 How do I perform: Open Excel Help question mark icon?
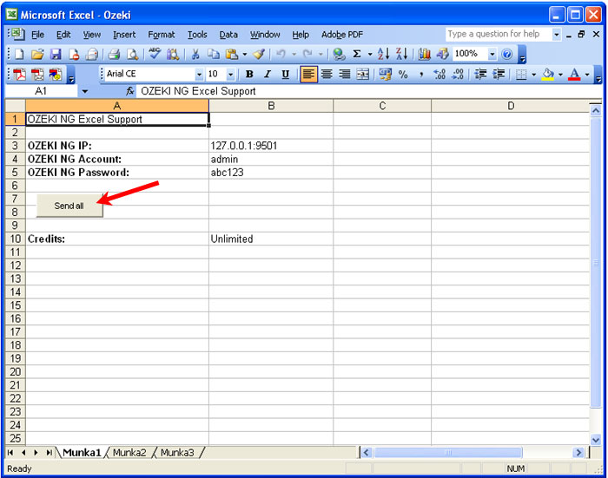[x=506, y=55]
